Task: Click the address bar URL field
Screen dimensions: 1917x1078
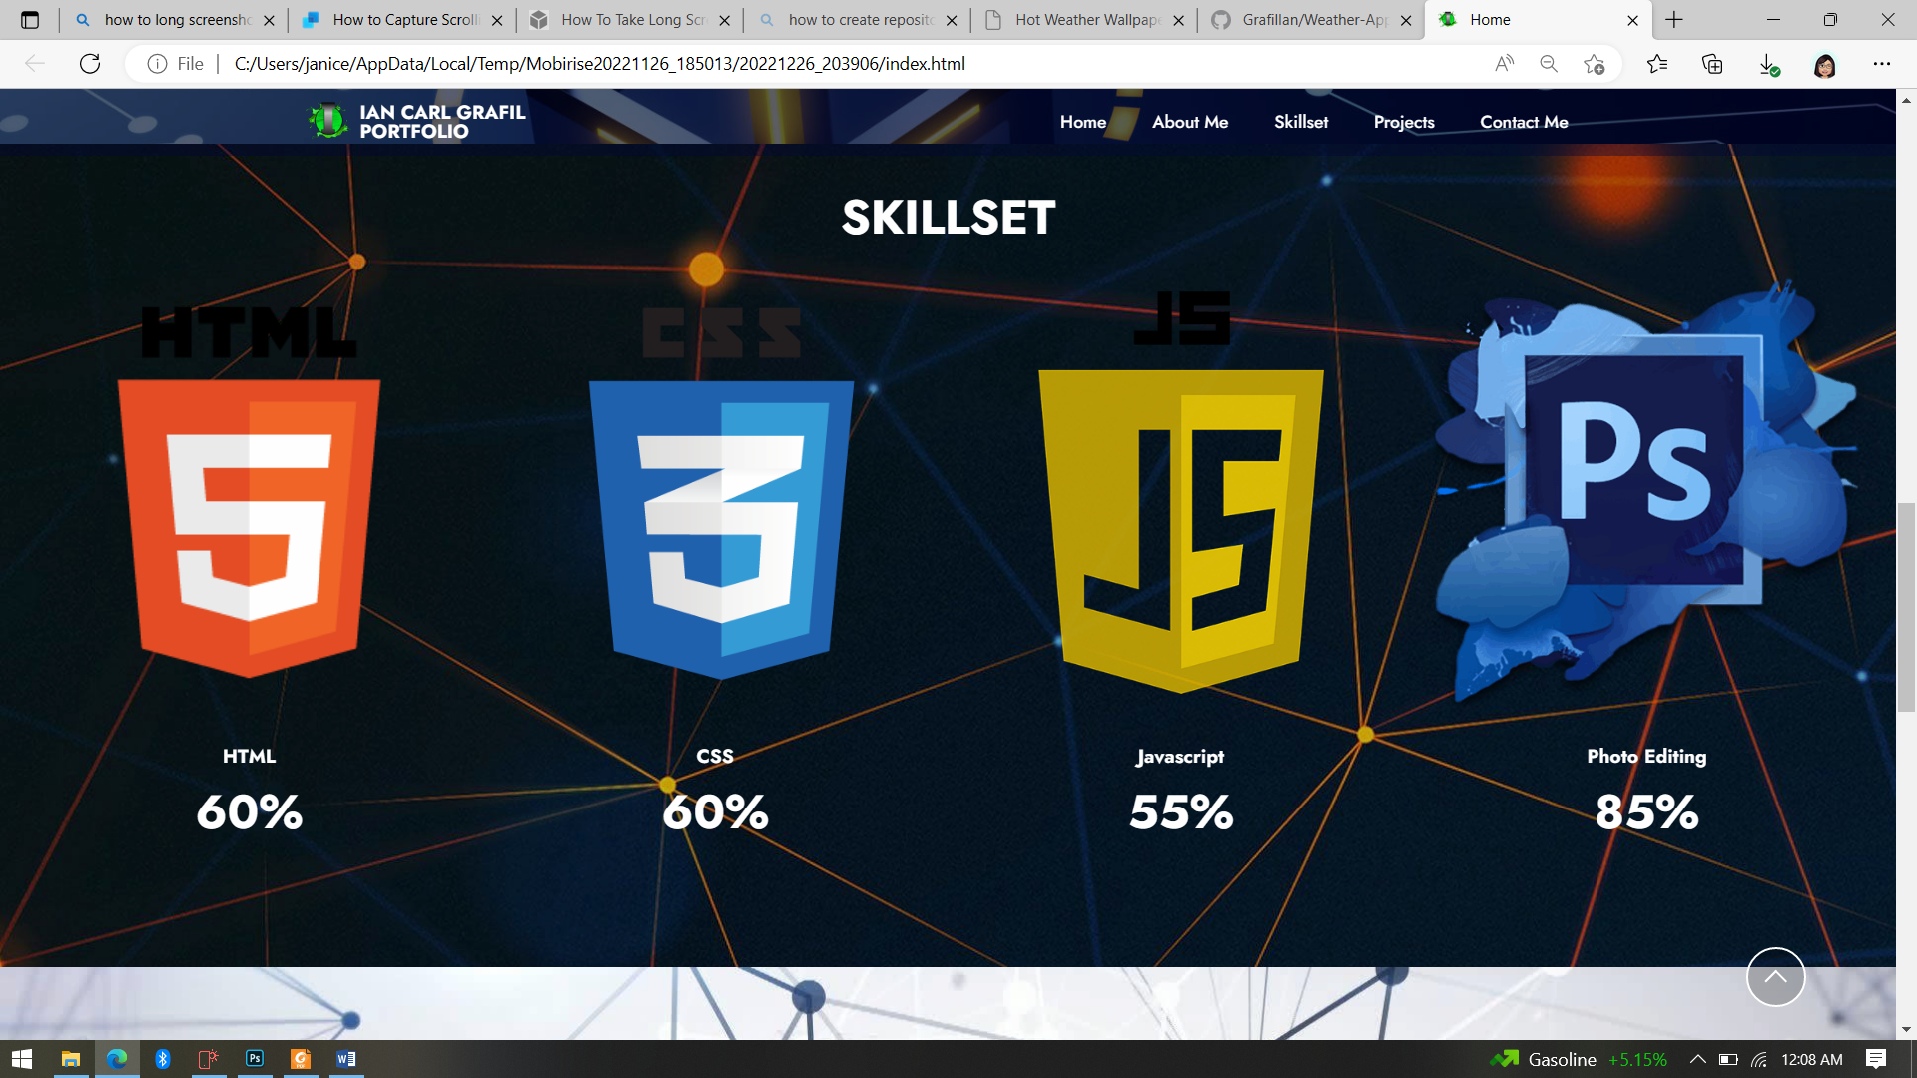Action: (x=599, y=63)
